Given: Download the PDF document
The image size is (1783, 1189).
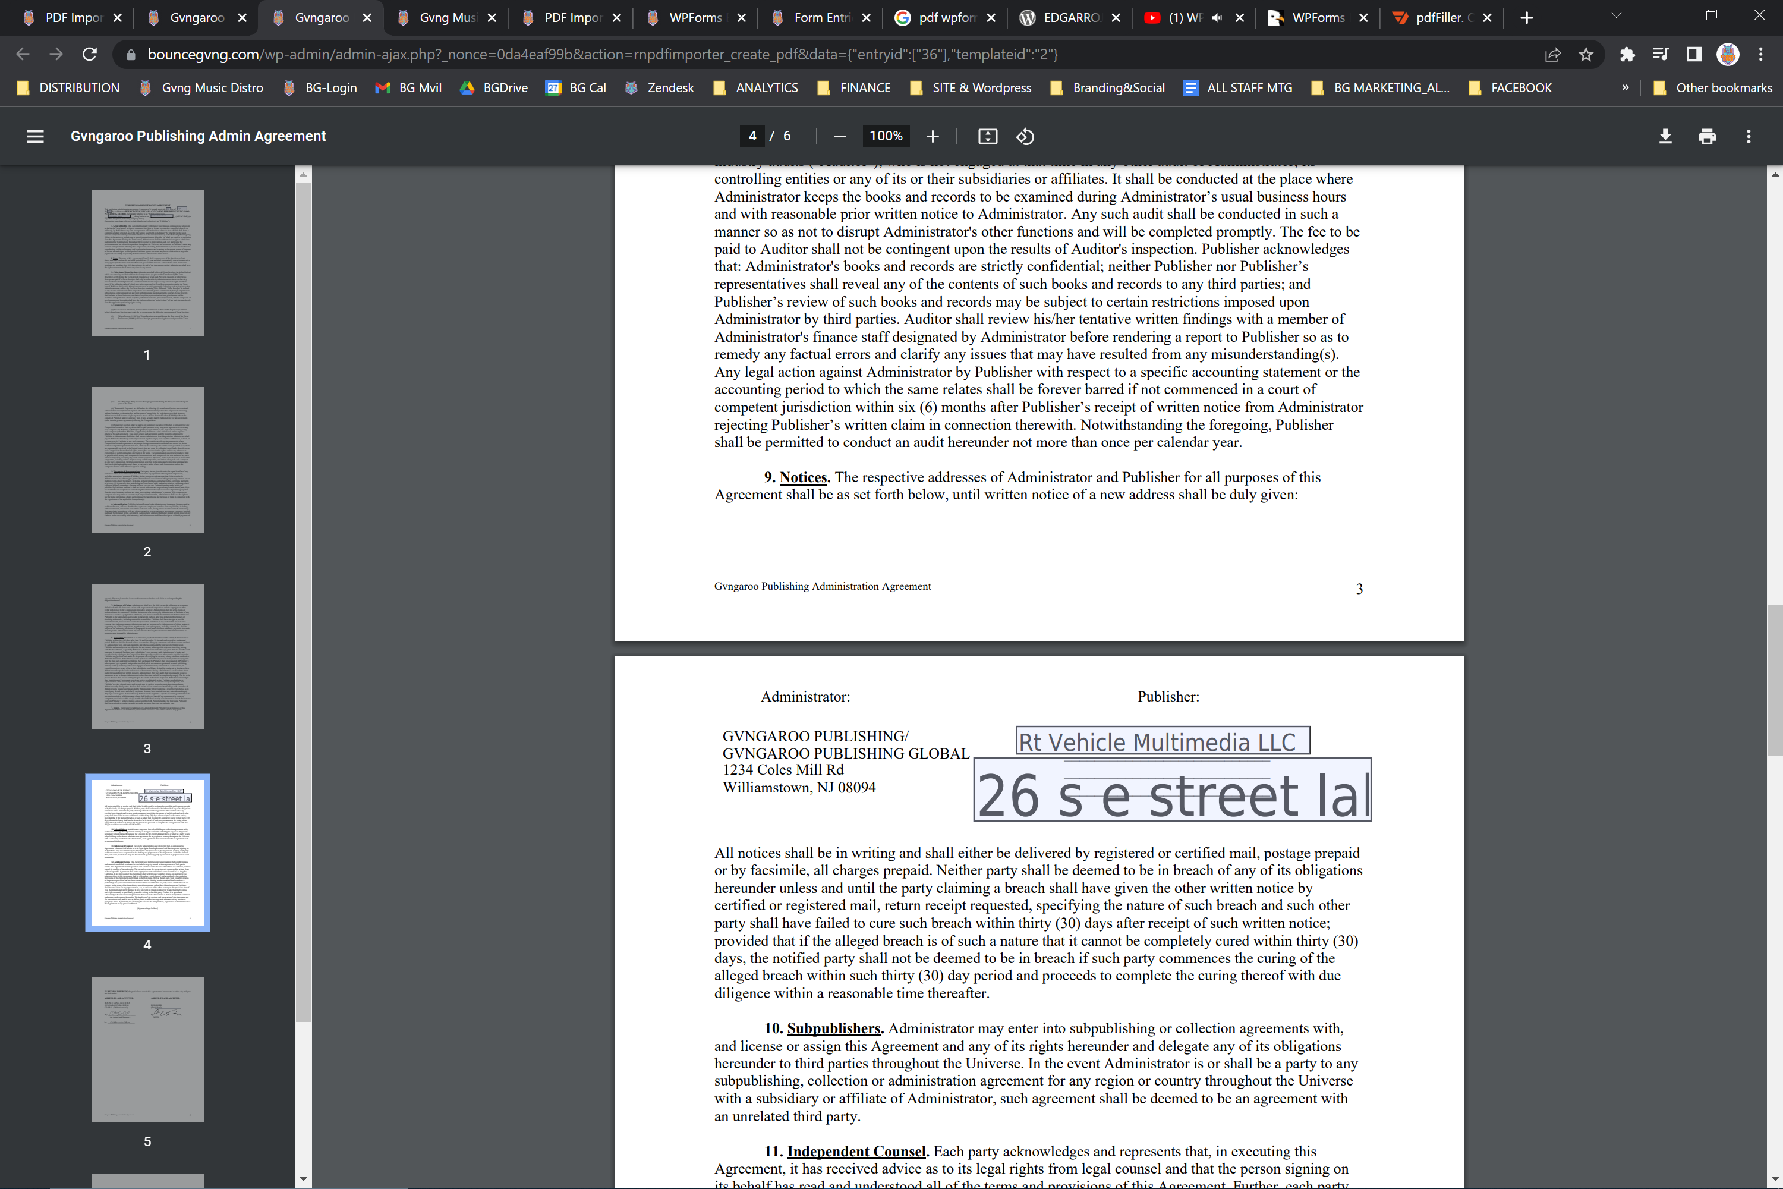Looking at the screenshot, I should coord(1665,137).
